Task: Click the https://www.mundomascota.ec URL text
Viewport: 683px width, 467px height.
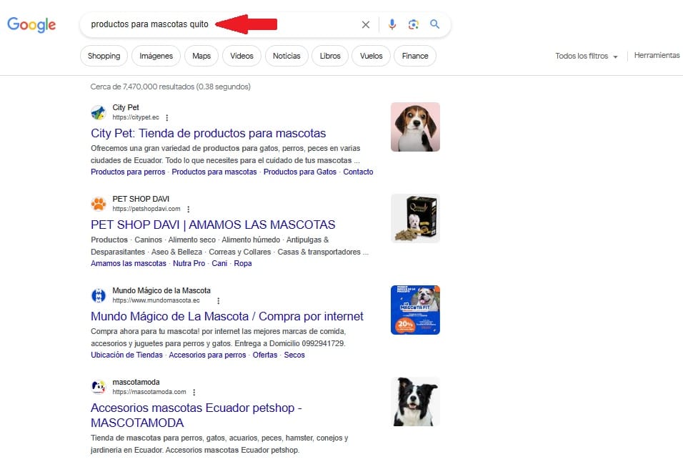Action: click(156, 300)
